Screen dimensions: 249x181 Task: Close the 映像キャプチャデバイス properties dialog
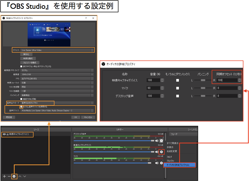[93, 18]
